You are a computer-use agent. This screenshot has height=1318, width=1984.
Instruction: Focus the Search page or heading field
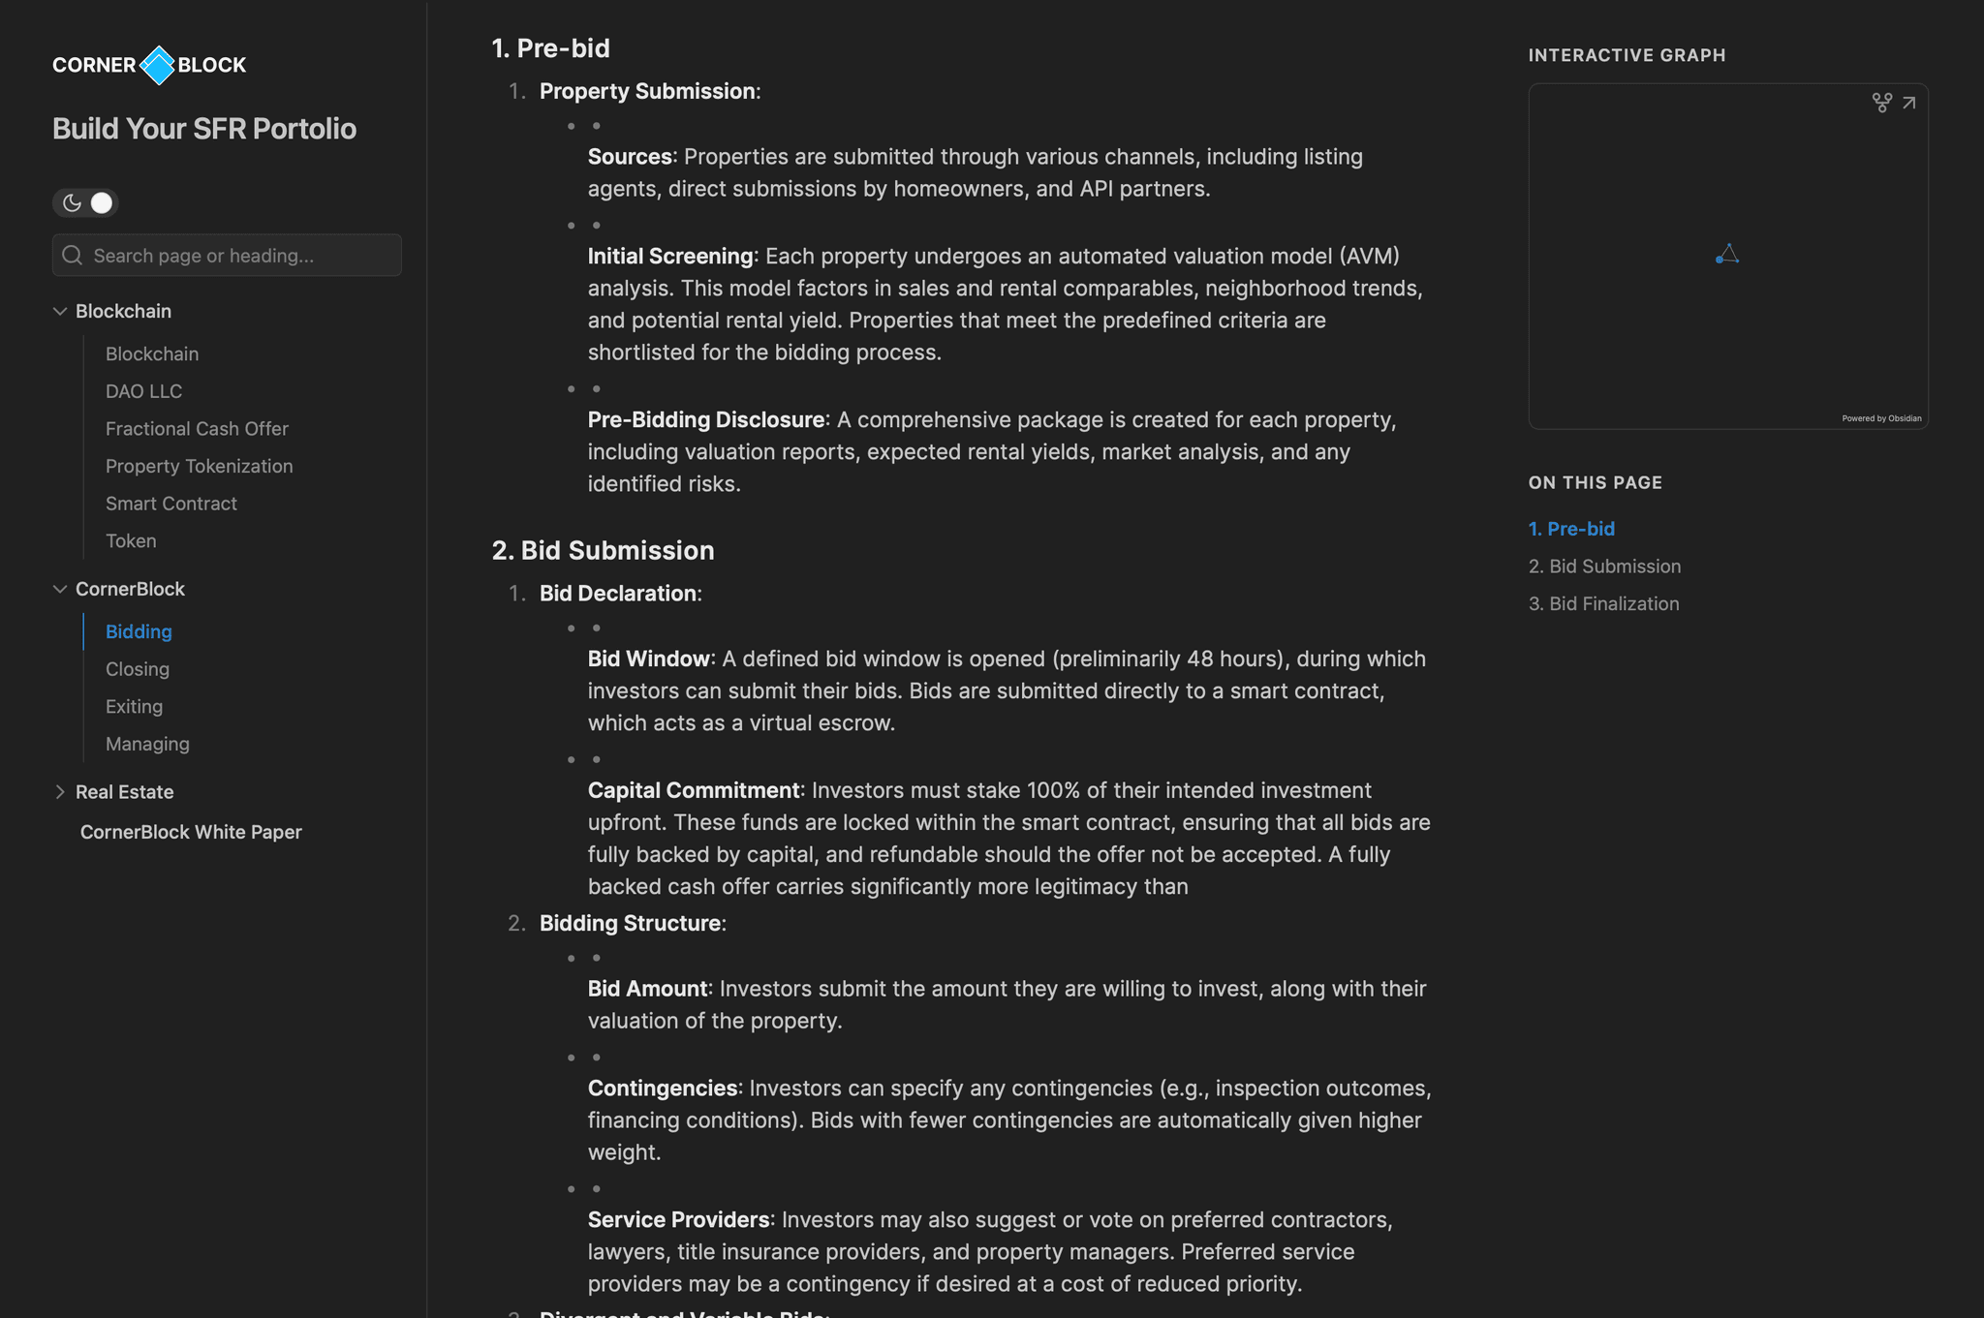(x=242, y=256)
